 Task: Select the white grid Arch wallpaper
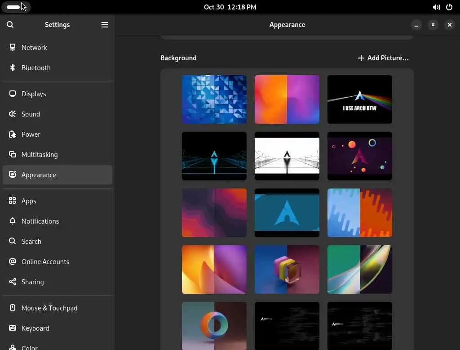287,156
